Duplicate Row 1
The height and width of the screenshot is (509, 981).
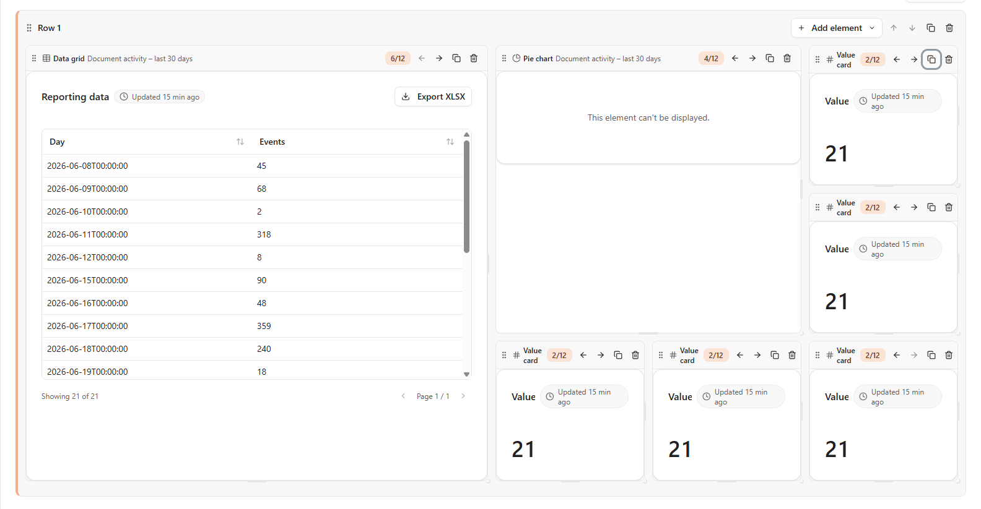click(931, 28)
